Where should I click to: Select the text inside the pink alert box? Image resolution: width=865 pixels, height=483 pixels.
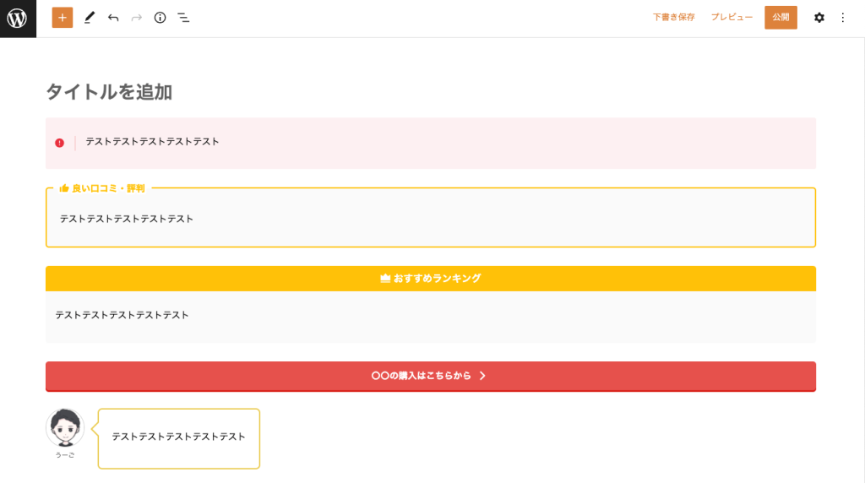pyautogui.click(x=152, y=142)
